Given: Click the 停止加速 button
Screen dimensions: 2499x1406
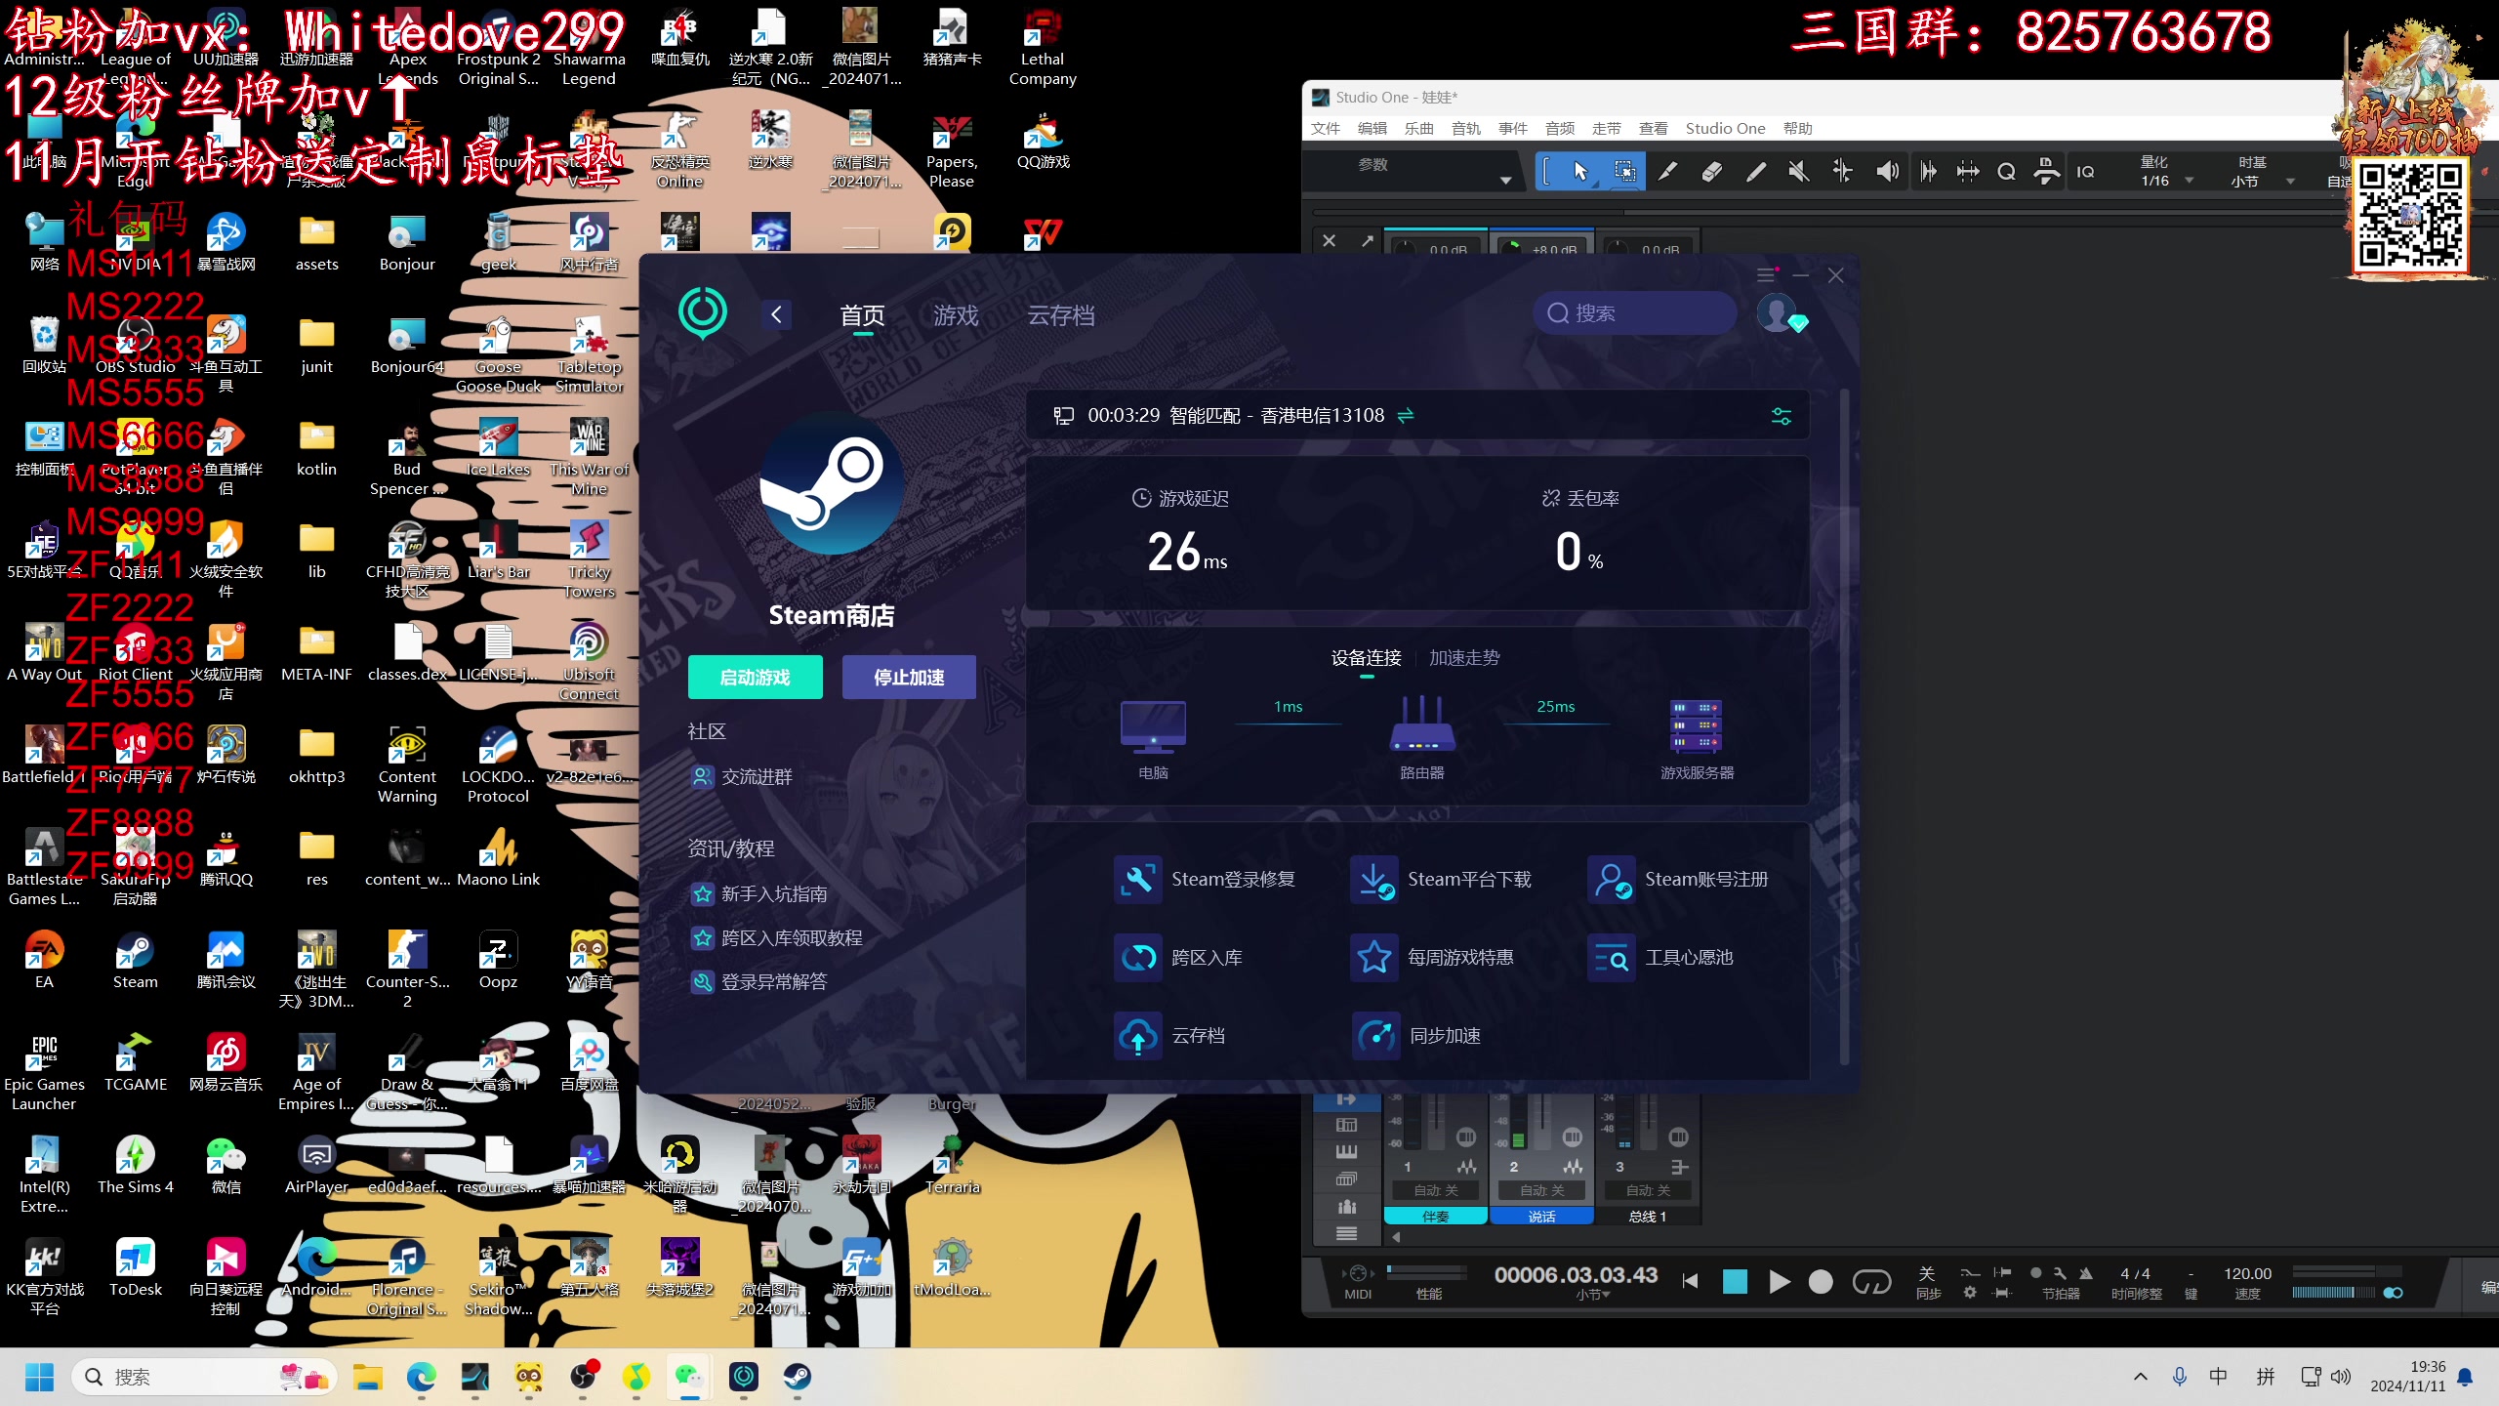Looking at the screenshot, I should point(909,677).
